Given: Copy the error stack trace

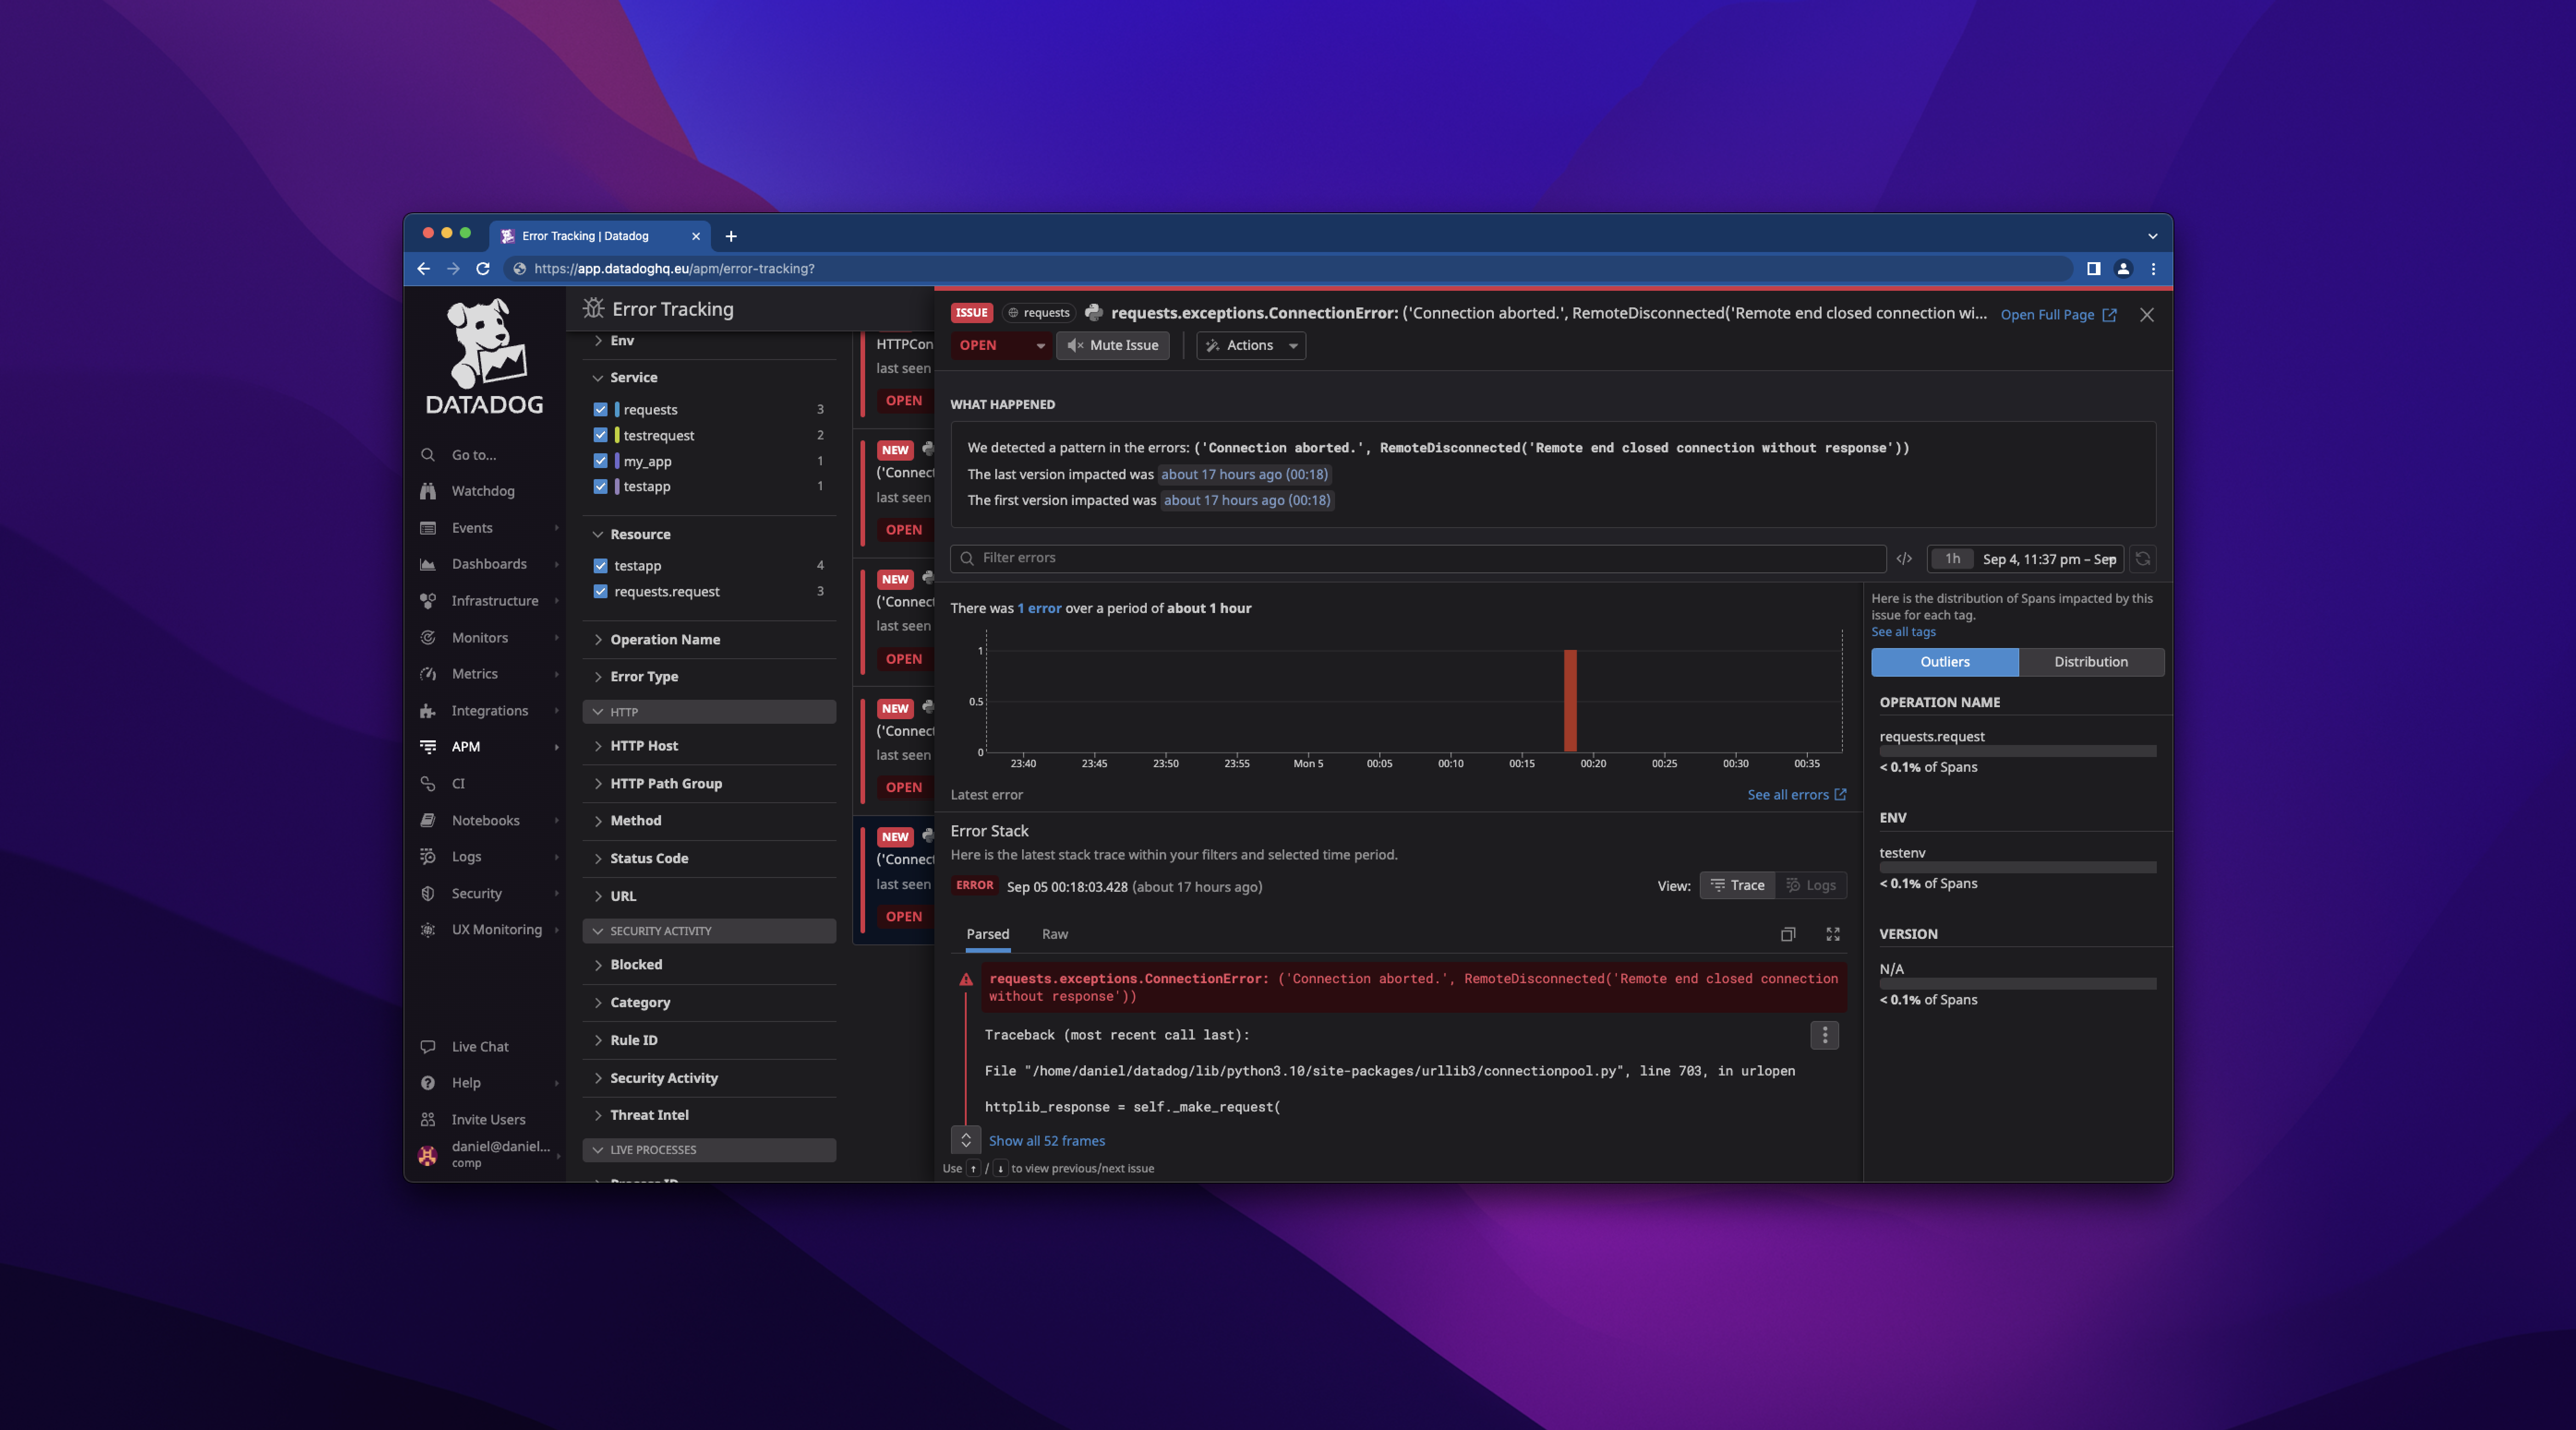Looking at the screenshot, I should point(1788,934).
